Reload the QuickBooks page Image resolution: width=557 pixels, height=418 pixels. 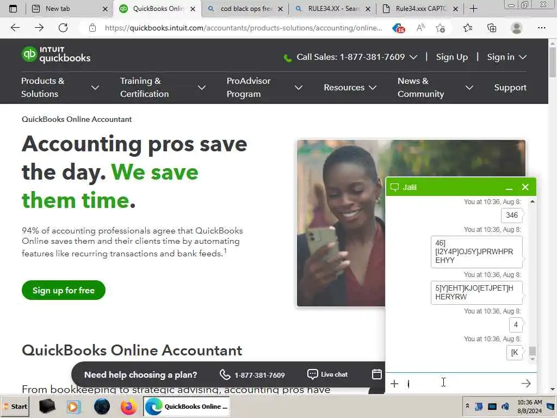tap(63, 28)
